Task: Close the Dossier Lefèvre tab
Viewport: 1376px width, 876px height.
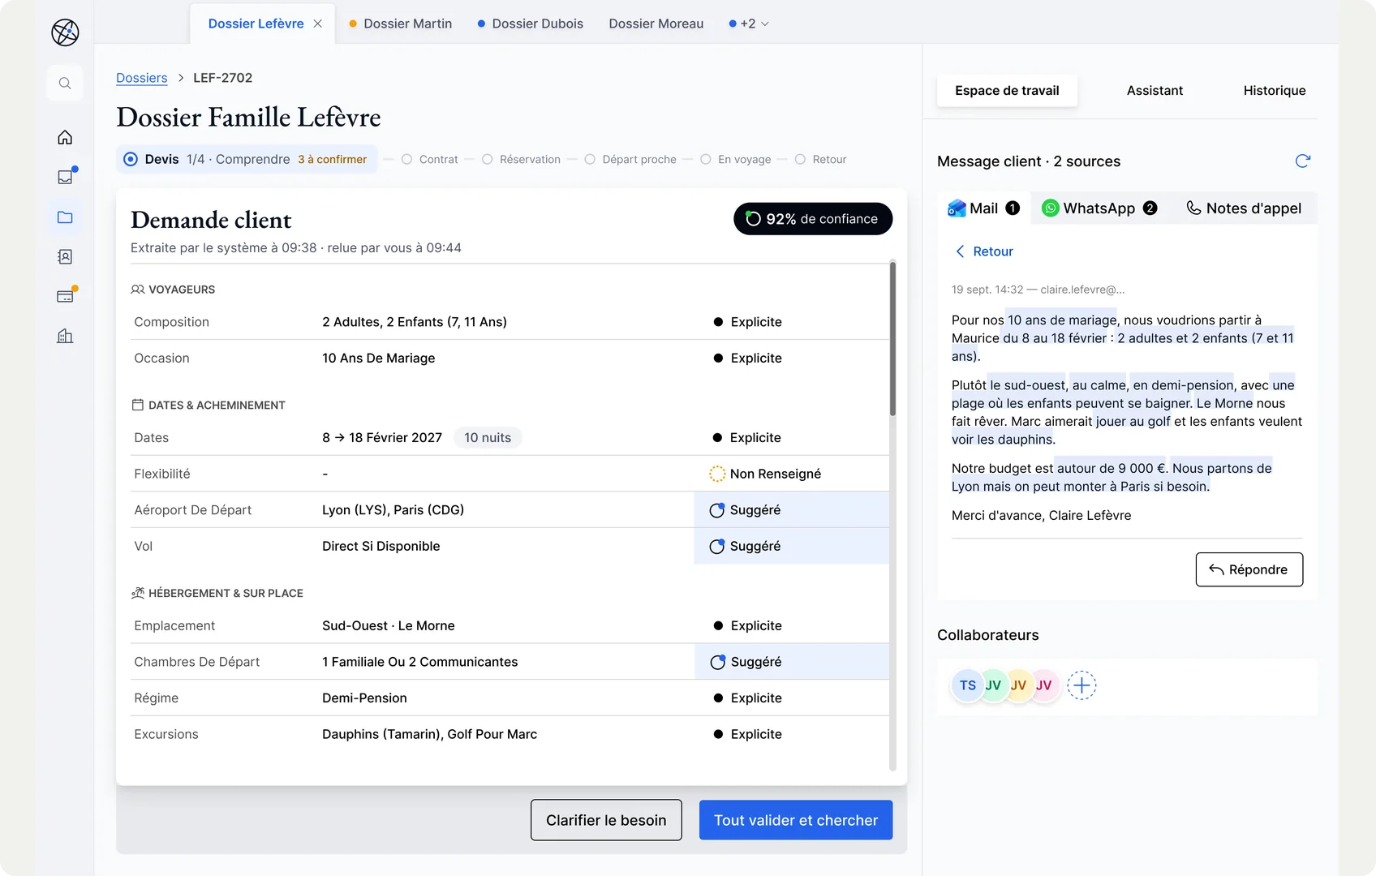Action: (318, 24)
